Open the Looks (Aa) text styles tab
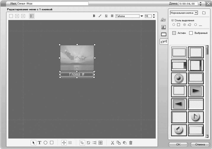The width and height of the screenshot is (212, 149). (164, 20)
